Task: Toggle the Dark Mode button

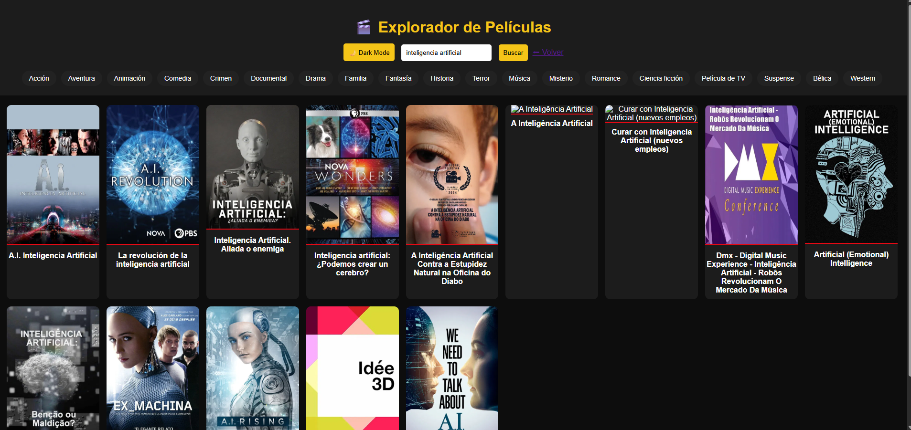Action: 369,52
